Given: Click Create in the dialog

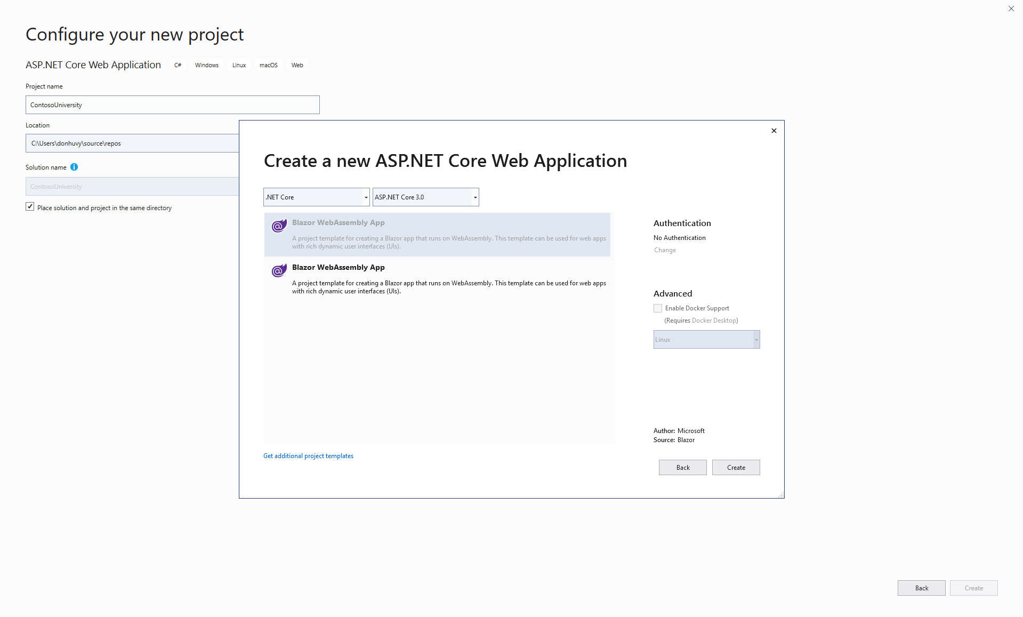Looking at the screenshot, I should pyautogui.click(x=736, y=467).
